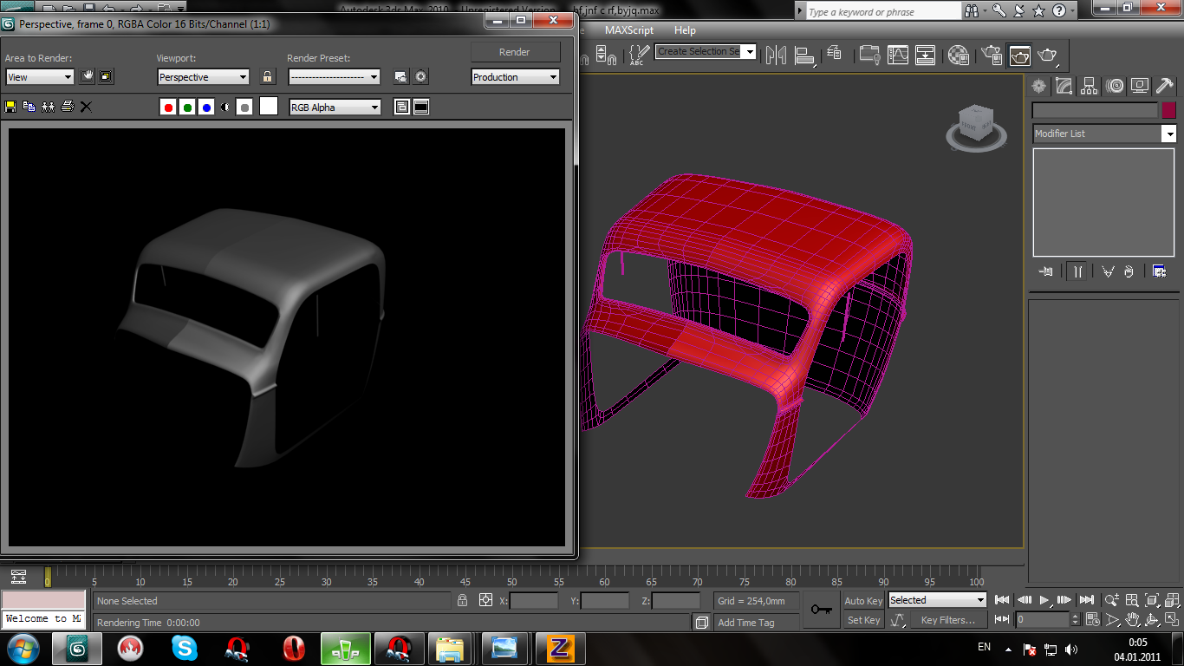Expand the RGB Alpha channel dropdown
This screenshot has height=666, width=1184.
click(335, 108)
